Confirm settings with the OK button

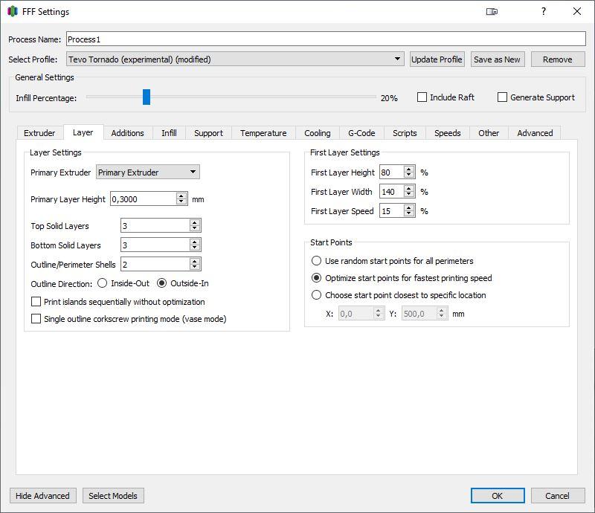pos(498,496)
